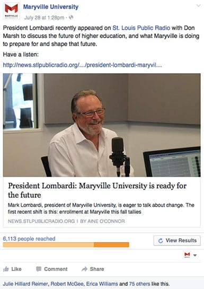Click the View Results button

[x=177, y=241]
